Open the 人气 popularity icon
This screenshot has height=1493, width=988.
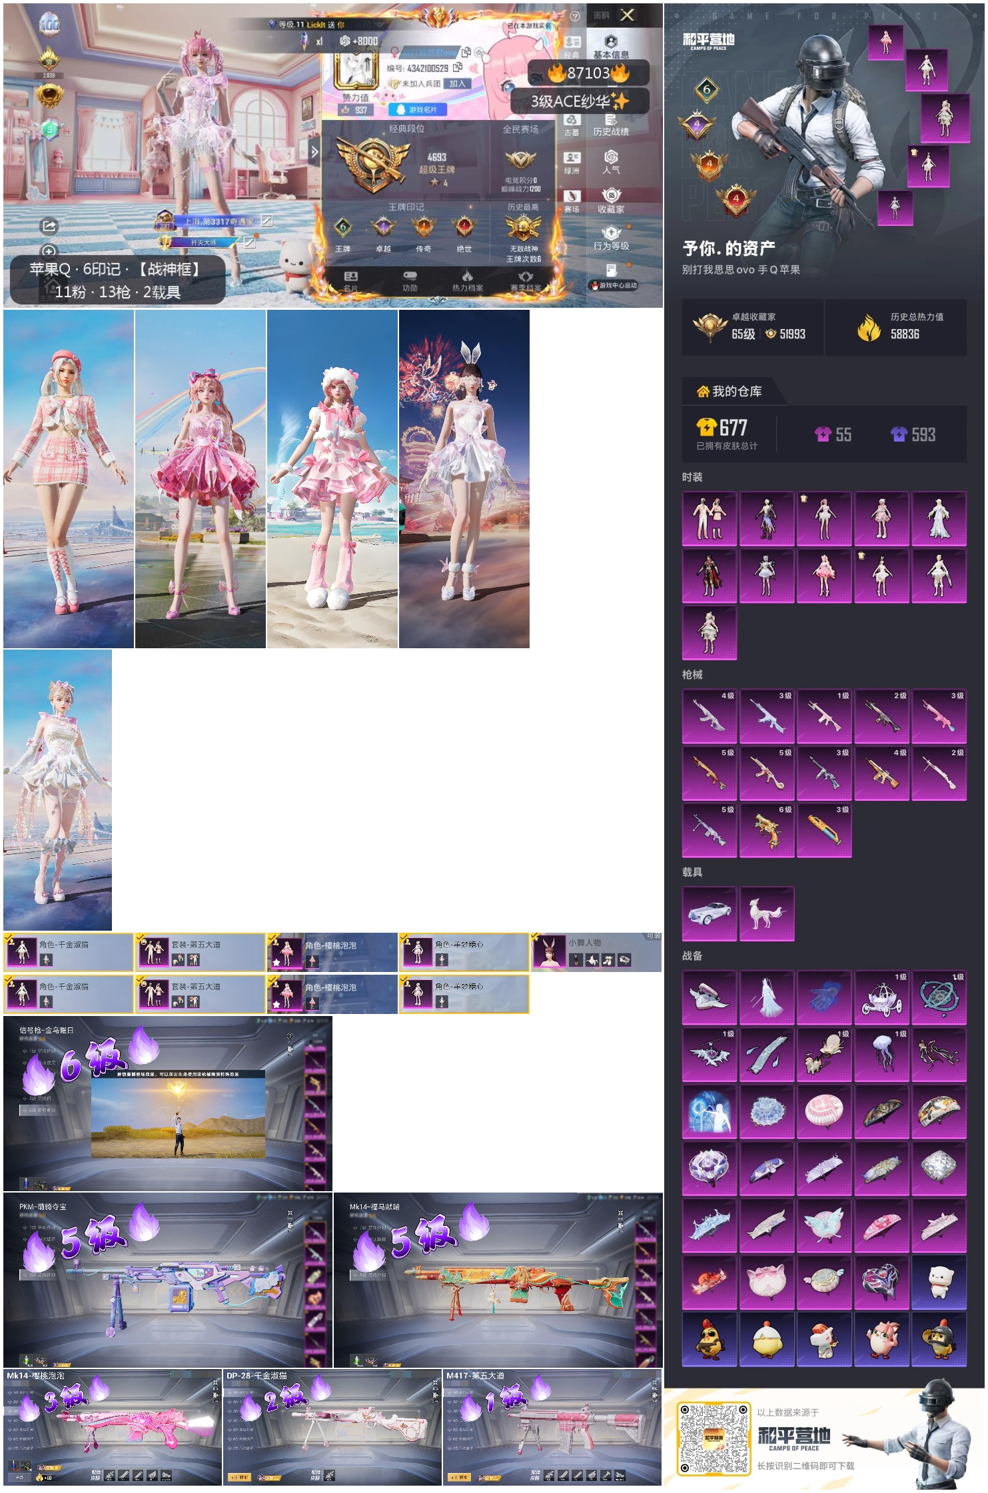click(610, 157)
